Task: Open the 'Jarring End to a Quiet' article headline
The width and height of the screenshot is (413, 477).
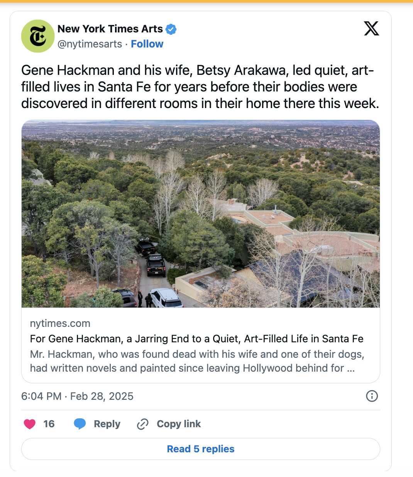Action: click(x=196, y=339)
